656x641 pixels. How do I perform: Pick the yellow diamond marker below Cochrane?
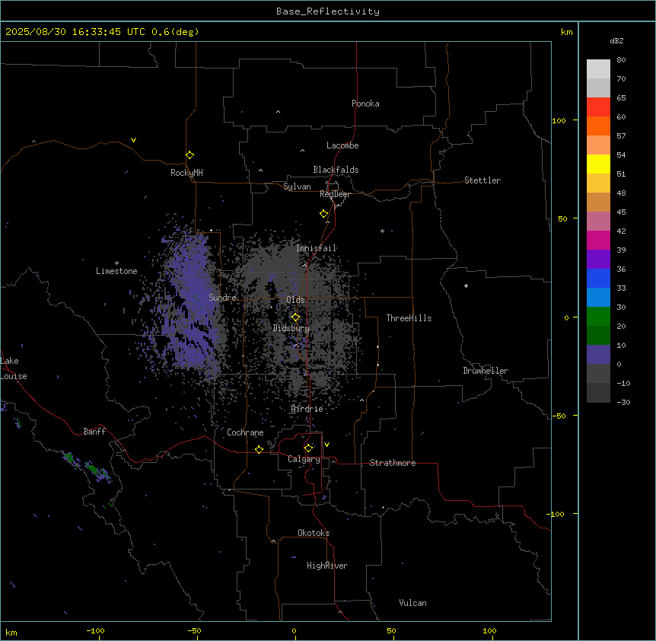pyautogui.click(x=259, y=449)
